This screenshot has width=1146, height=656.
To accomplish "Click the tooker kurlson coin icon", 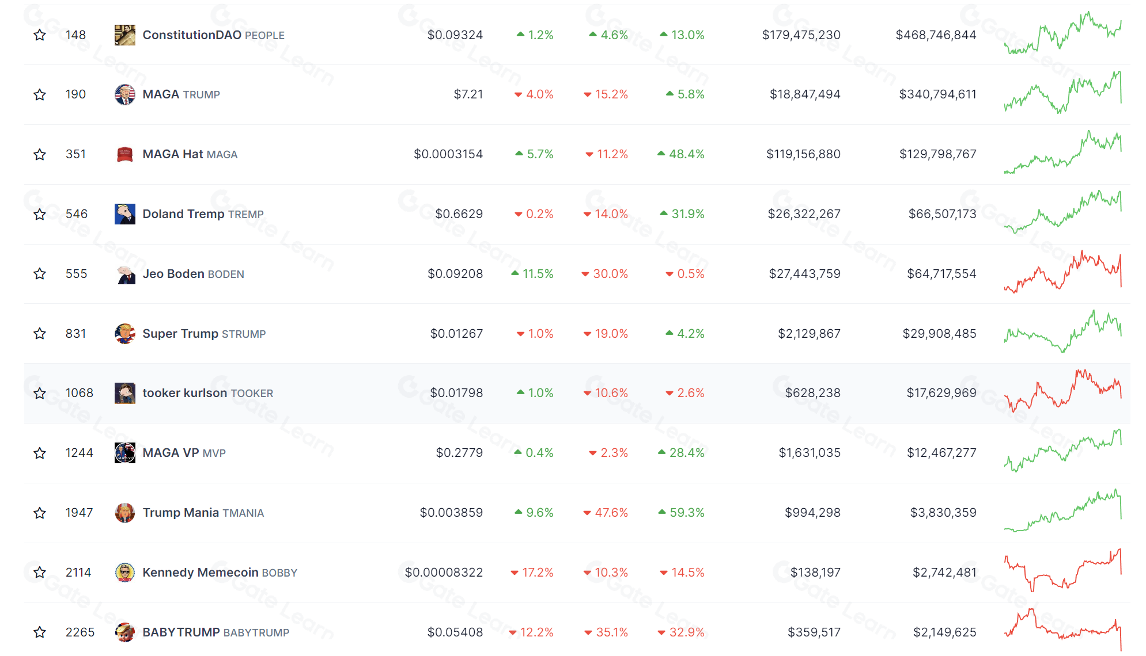I will click(124, 393).
